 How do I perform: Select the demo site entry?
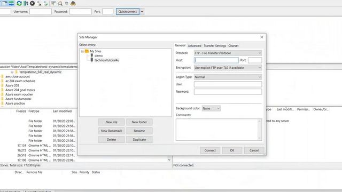coord(98,55)
